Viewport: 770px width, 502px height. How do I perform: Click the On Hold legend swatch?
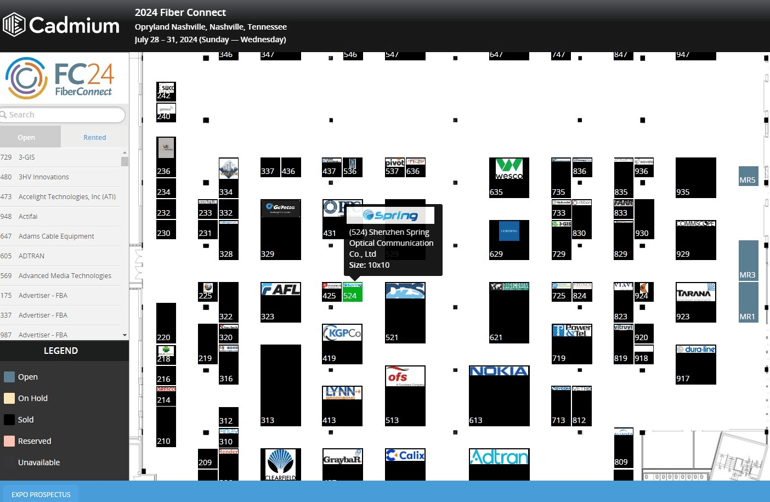[x=9, y=398]
